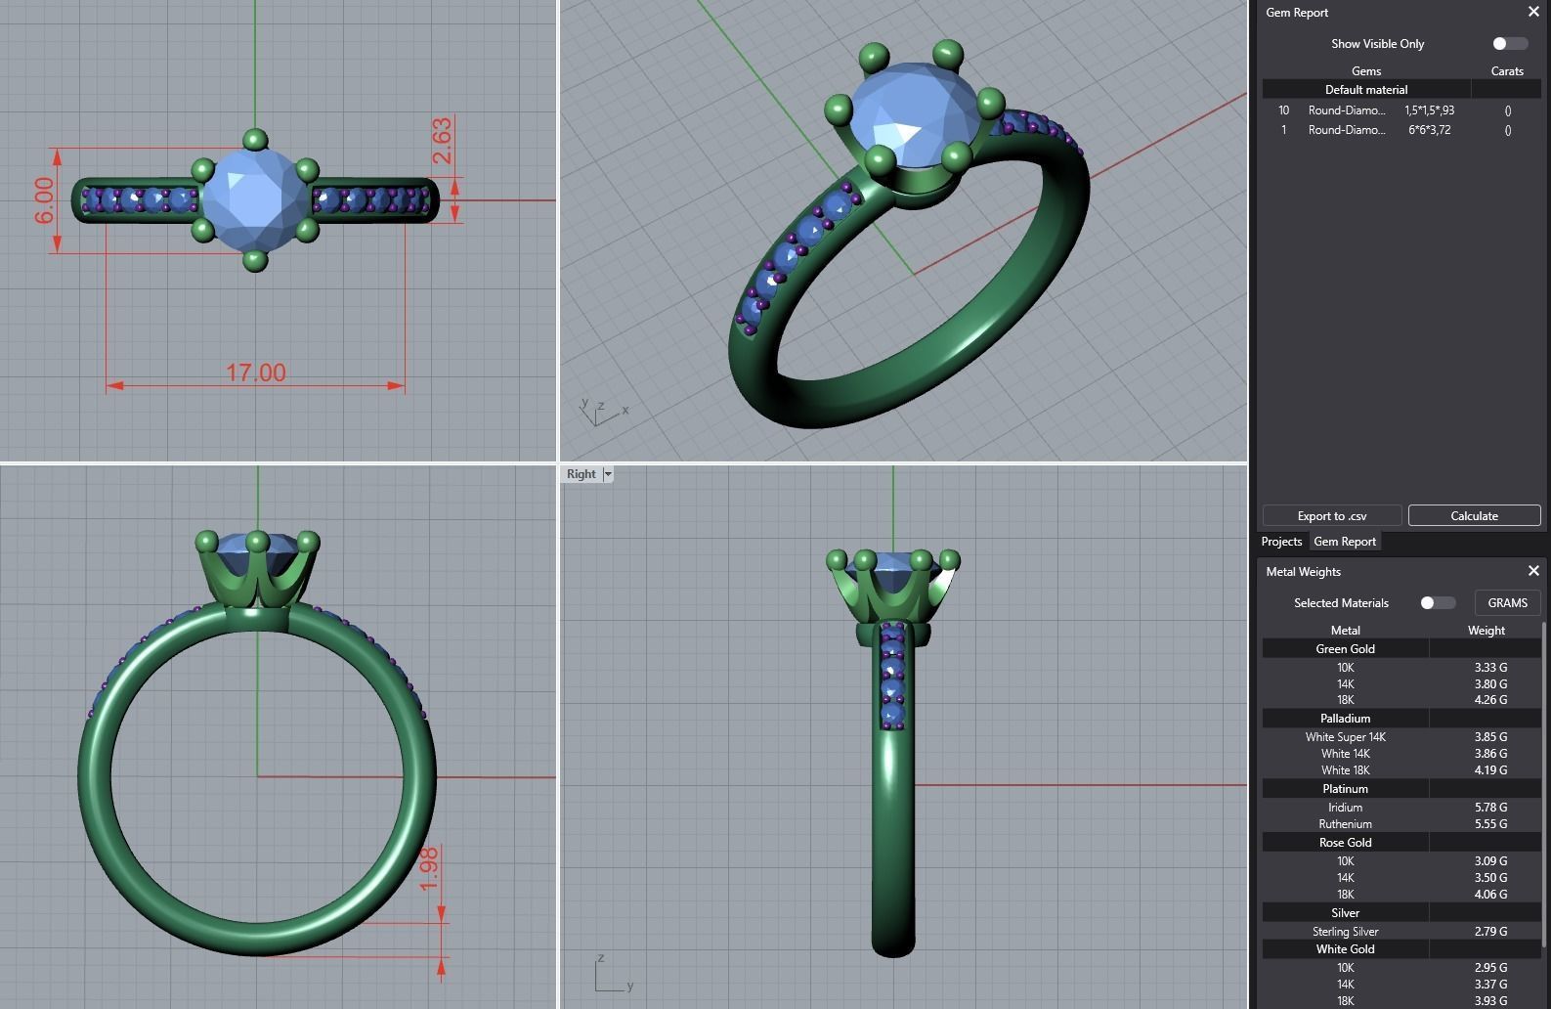
Task: Select the Rose Gold group header
Action: click(x=1401, y=842)
